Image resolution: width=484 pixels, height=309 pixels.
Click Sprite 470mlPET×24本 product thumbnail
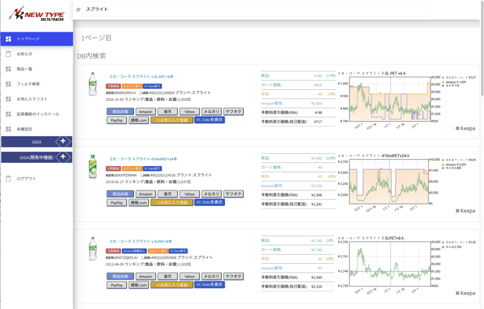(x=93, y=167)
